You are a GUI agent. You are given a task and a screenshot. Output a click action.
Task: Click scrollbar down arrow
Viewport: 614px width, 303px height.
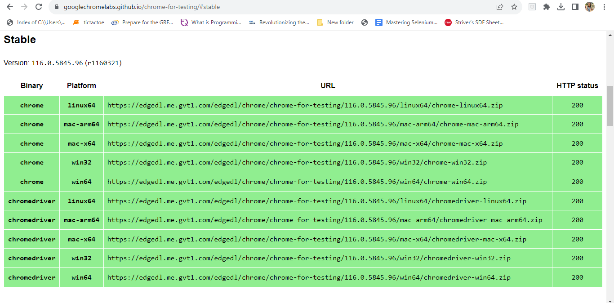[x=610, y=300]
